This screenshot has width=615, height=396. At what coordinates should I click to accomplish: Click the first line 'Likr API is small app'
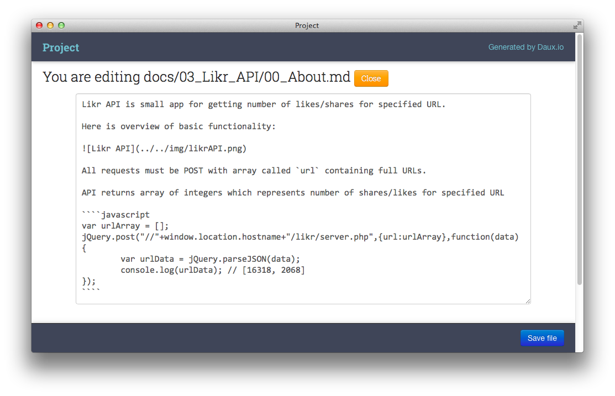pos(264,104)
